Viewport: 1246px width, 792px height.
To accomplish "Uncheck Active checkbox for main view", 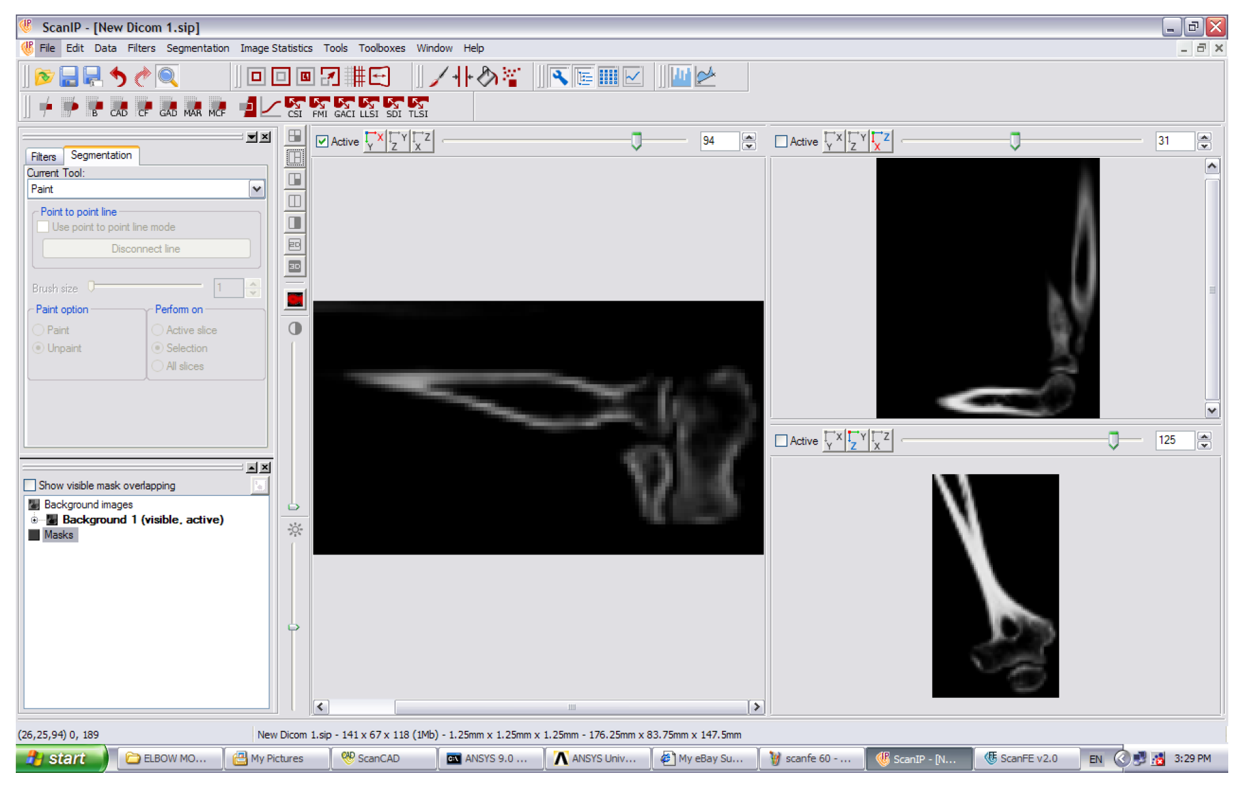I will [x=322, y=141].
